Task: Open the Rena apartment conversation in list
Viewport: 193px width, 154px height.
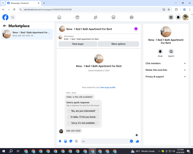Action: [x=27, y=34]
